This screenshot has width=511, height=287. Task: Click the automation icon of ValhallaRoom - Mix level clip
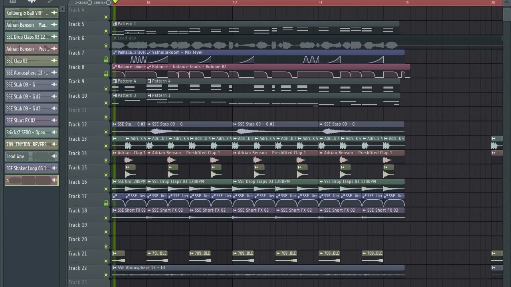coord(149,52)
